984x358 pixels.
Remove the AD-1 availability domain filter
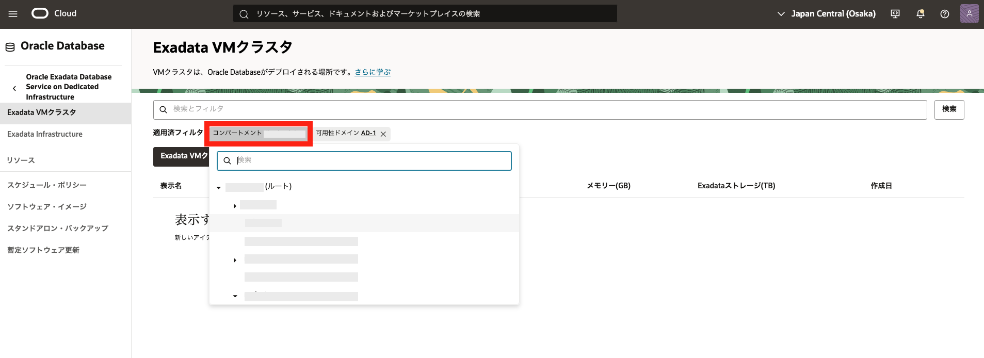(x=383, y=134)
